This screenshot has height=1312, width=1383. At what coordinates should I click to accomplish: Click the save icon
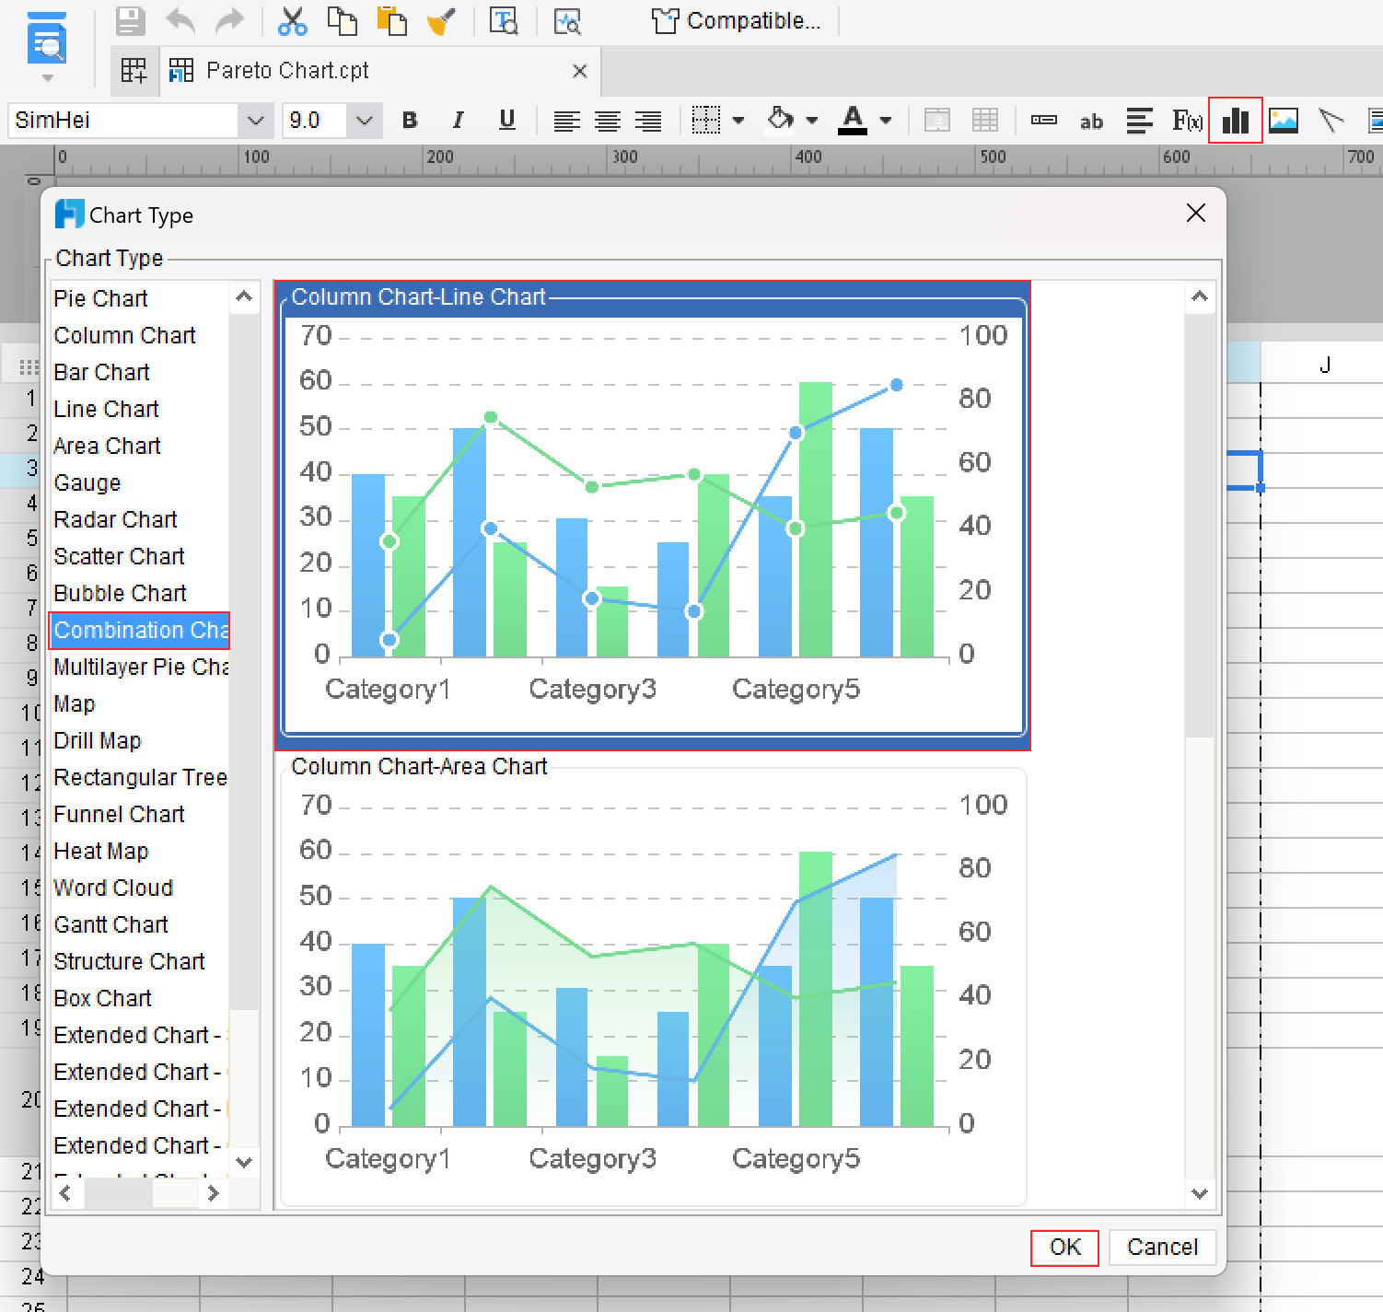pyautogui.click(x=130, y=20)
